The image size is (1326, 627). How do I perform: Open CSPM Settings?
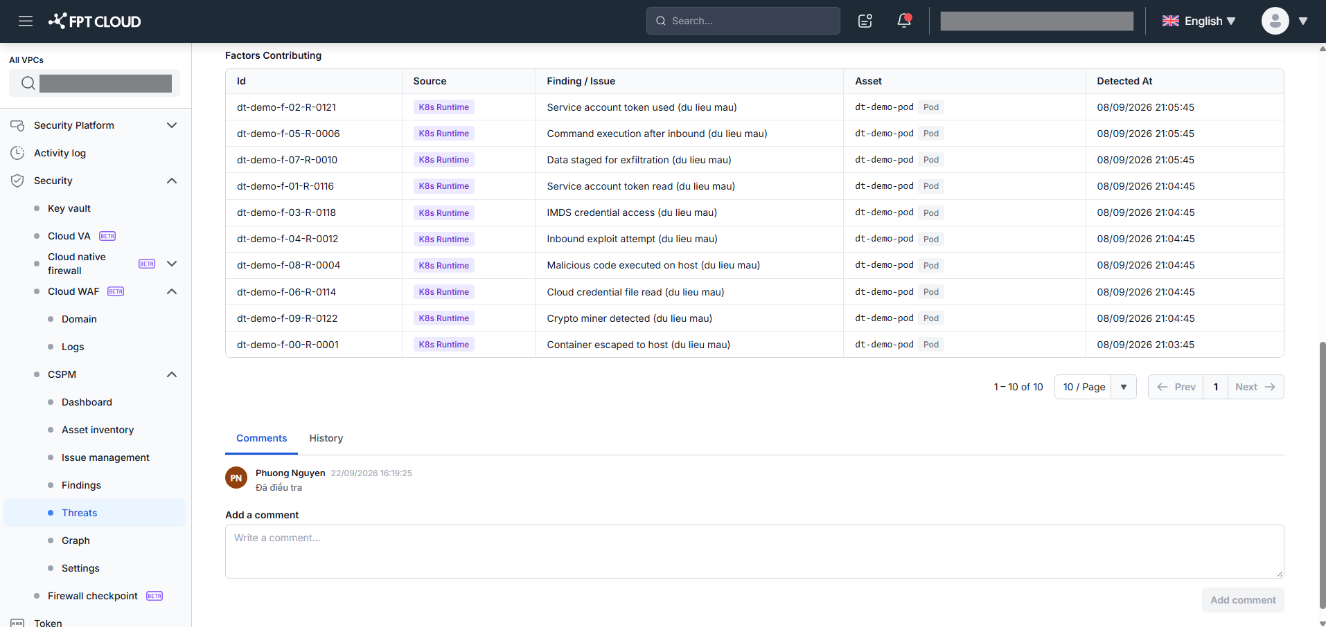tap(80, 568)
